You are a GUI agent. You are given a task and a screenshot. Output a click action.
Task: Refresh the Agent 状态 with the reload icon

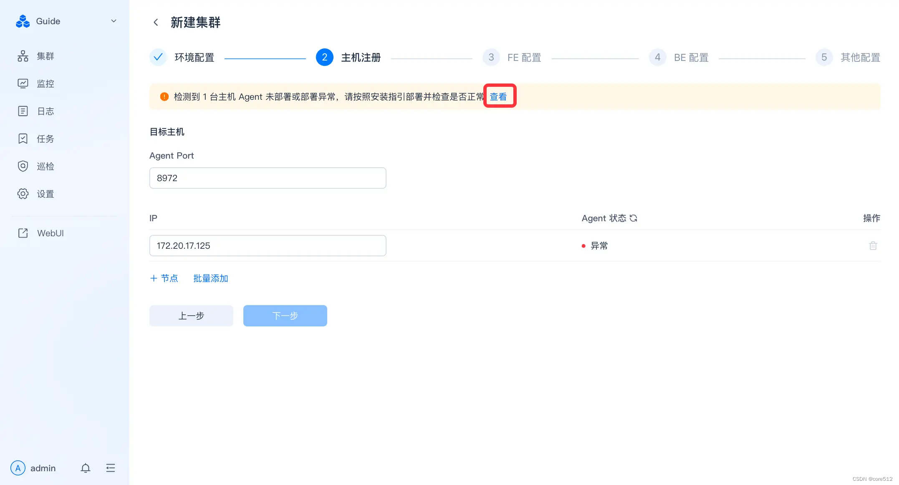tap(634, 218)
